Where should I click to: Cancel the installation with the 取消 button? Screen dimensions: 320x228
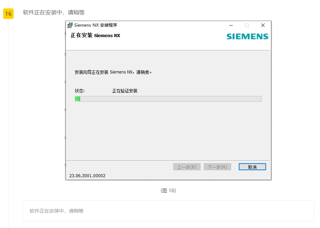tap(252, 167)
